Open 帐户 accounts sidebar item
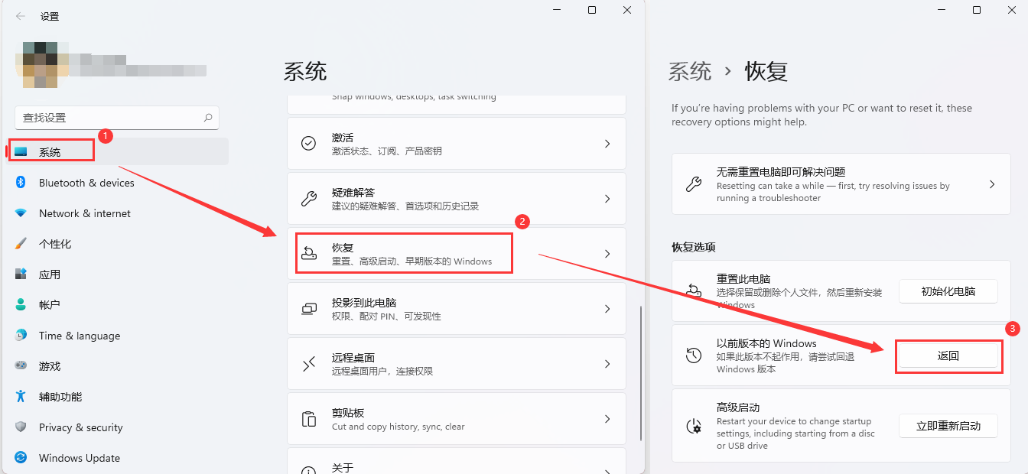 [49, 305]
